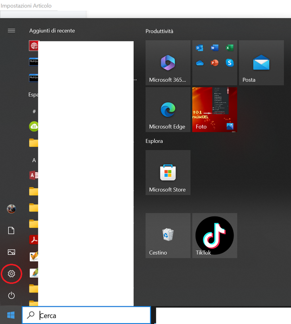Screen dimensions: 291x324
Task: Click the PowerPoint icon in tile folder
Action: point(214,63)
